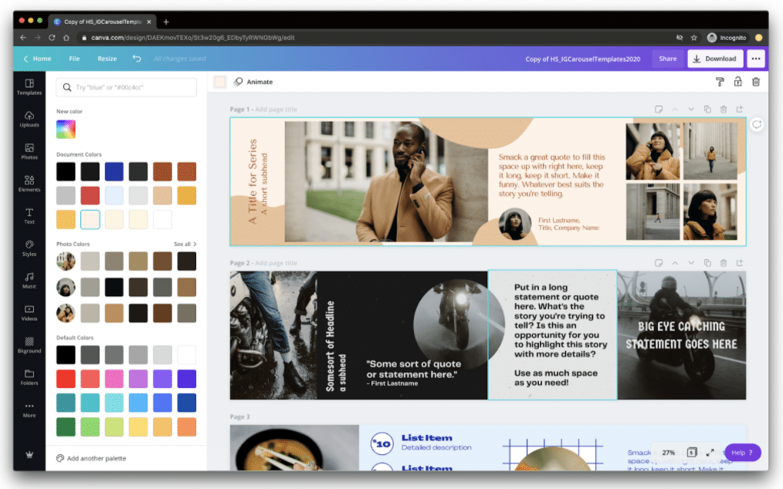Screen dimensions: 783x489
Task: Click the browser back arrow
Action: (23, 38)
